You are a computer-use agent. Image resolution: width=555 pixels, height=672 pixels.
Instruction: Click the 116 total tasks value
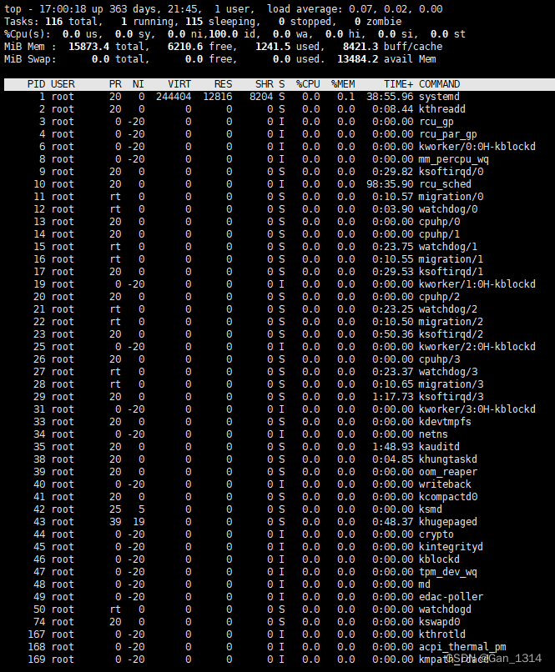(x=53, y=22)
